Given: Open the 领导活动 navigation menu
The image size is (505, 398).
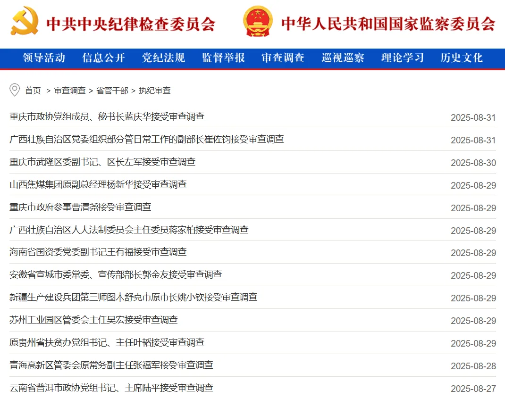Looking at the screenshot, I should (x=44, y=58).
